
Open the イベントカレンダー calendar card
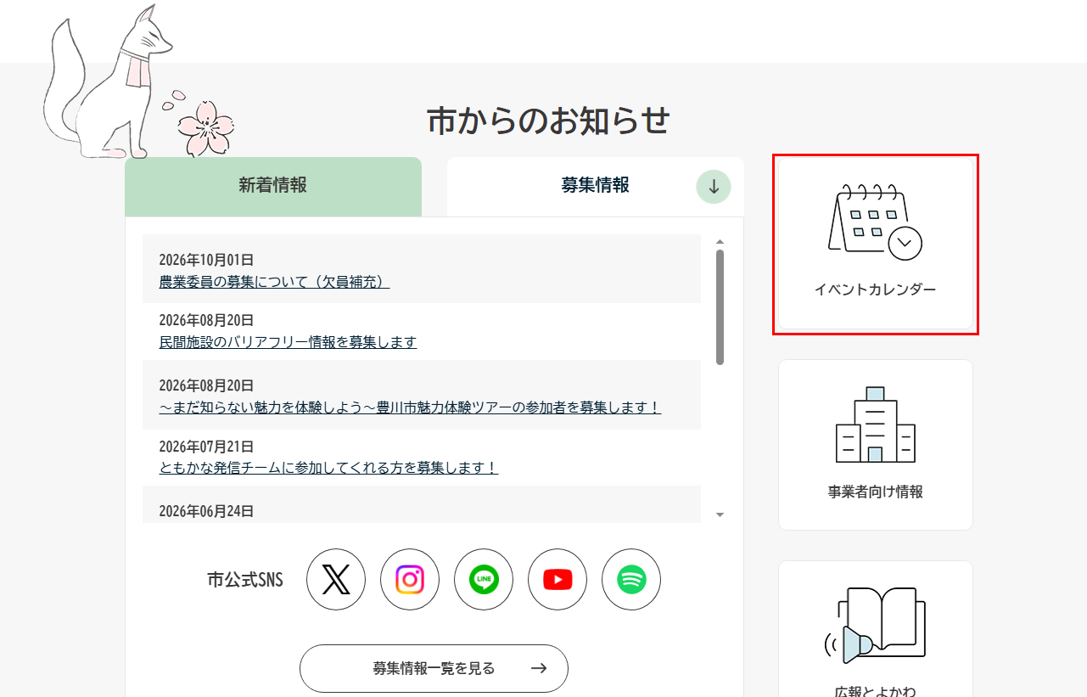point(876,245)
